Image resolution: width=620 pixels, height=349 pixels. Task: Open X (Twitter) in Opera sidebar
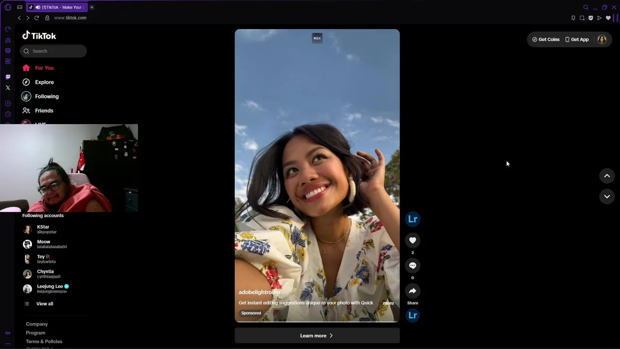click(x=8, y=88)
